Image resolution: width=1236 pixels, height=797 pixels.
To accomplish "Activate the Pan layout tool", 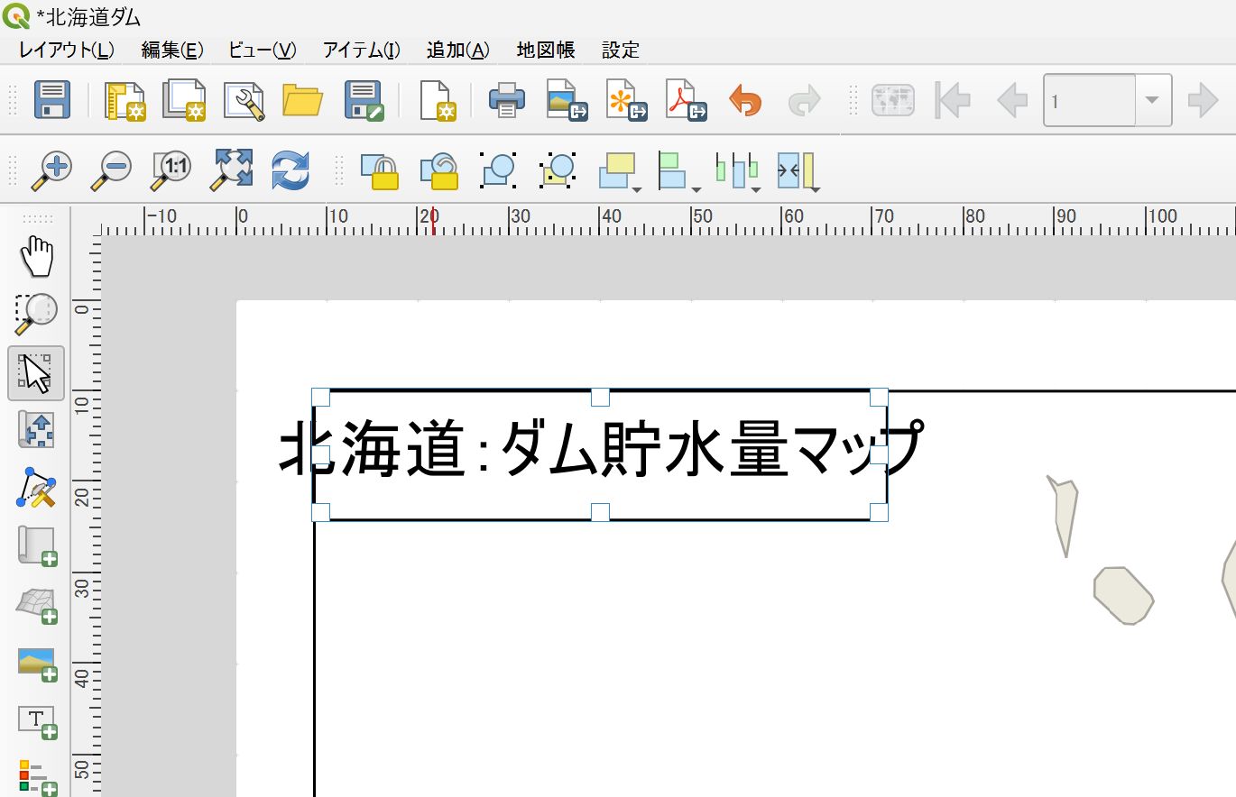I will (36, 256).
